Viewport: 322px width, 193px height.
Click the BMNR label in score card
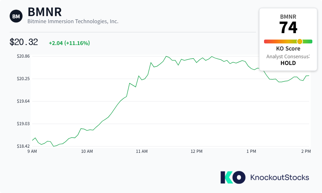[288, 17]
